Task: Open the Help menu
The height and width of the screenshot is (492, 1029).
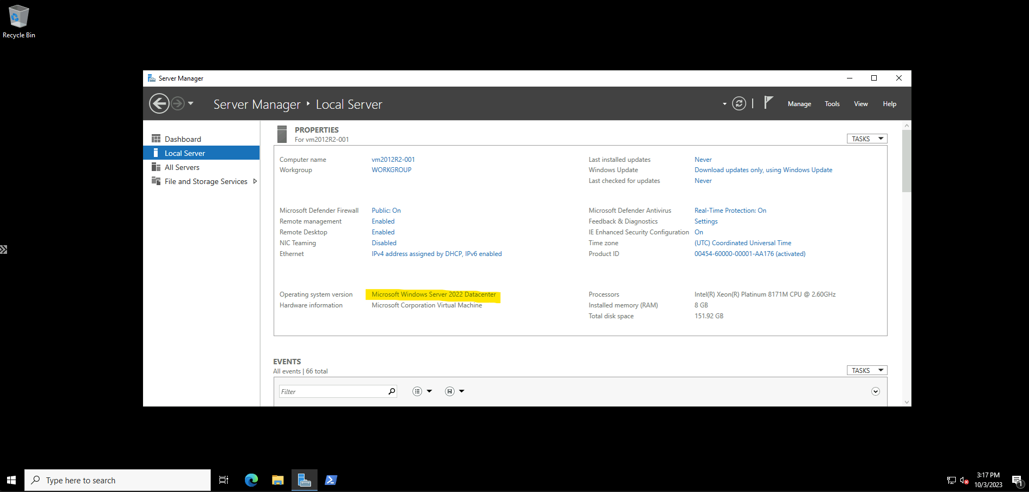Action: (890, 104)
